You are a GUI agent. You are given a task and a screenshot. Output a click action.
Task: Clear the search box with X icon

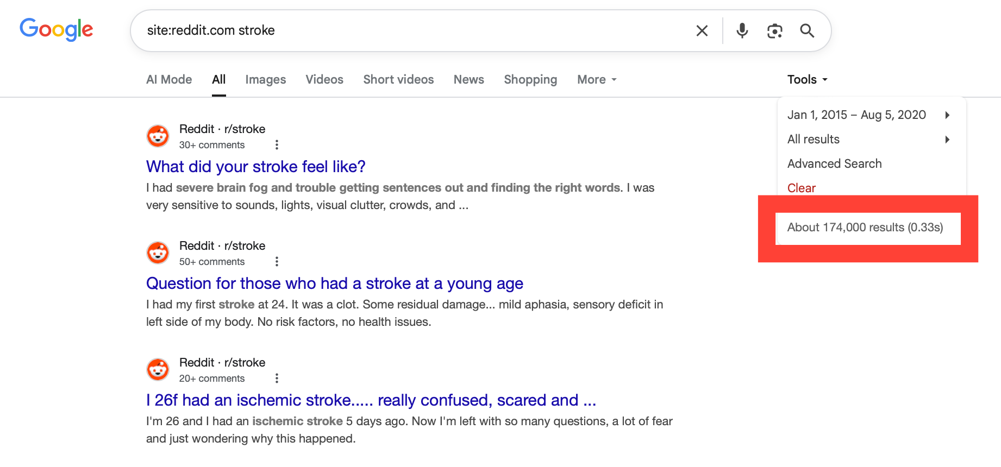702,31
